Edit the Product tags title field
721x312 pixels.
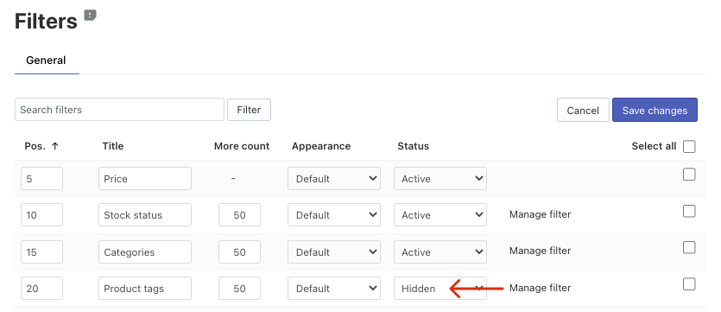tap(145, 288)
